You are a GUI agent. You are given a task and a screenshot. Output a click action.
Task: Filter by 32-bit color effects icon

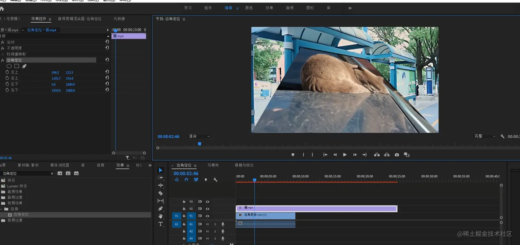point(68,173)
